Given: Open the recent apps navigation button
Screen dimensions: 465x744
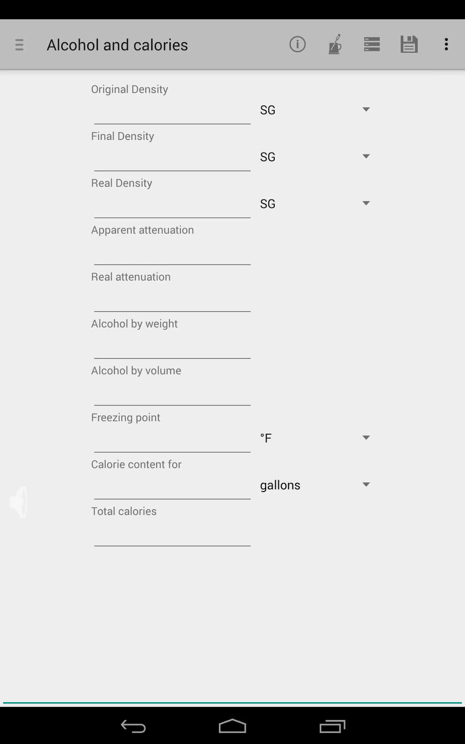Looking at the screenshot, I should click(332, 726).
